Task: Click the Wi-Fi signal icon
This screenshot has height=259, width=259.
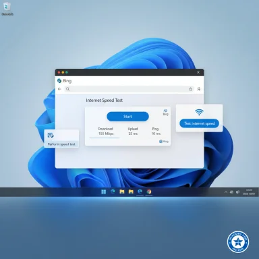Action: pos(199,112)
